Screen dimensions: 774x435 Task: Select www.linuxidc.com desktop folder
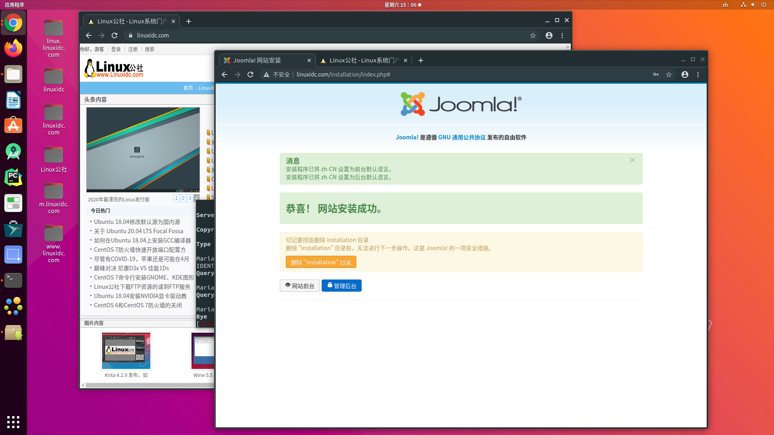[54, 244]
